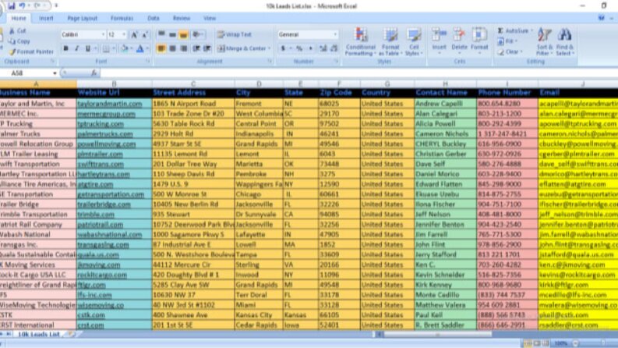Click the Help icon at ribbon right

coord(601,18)
